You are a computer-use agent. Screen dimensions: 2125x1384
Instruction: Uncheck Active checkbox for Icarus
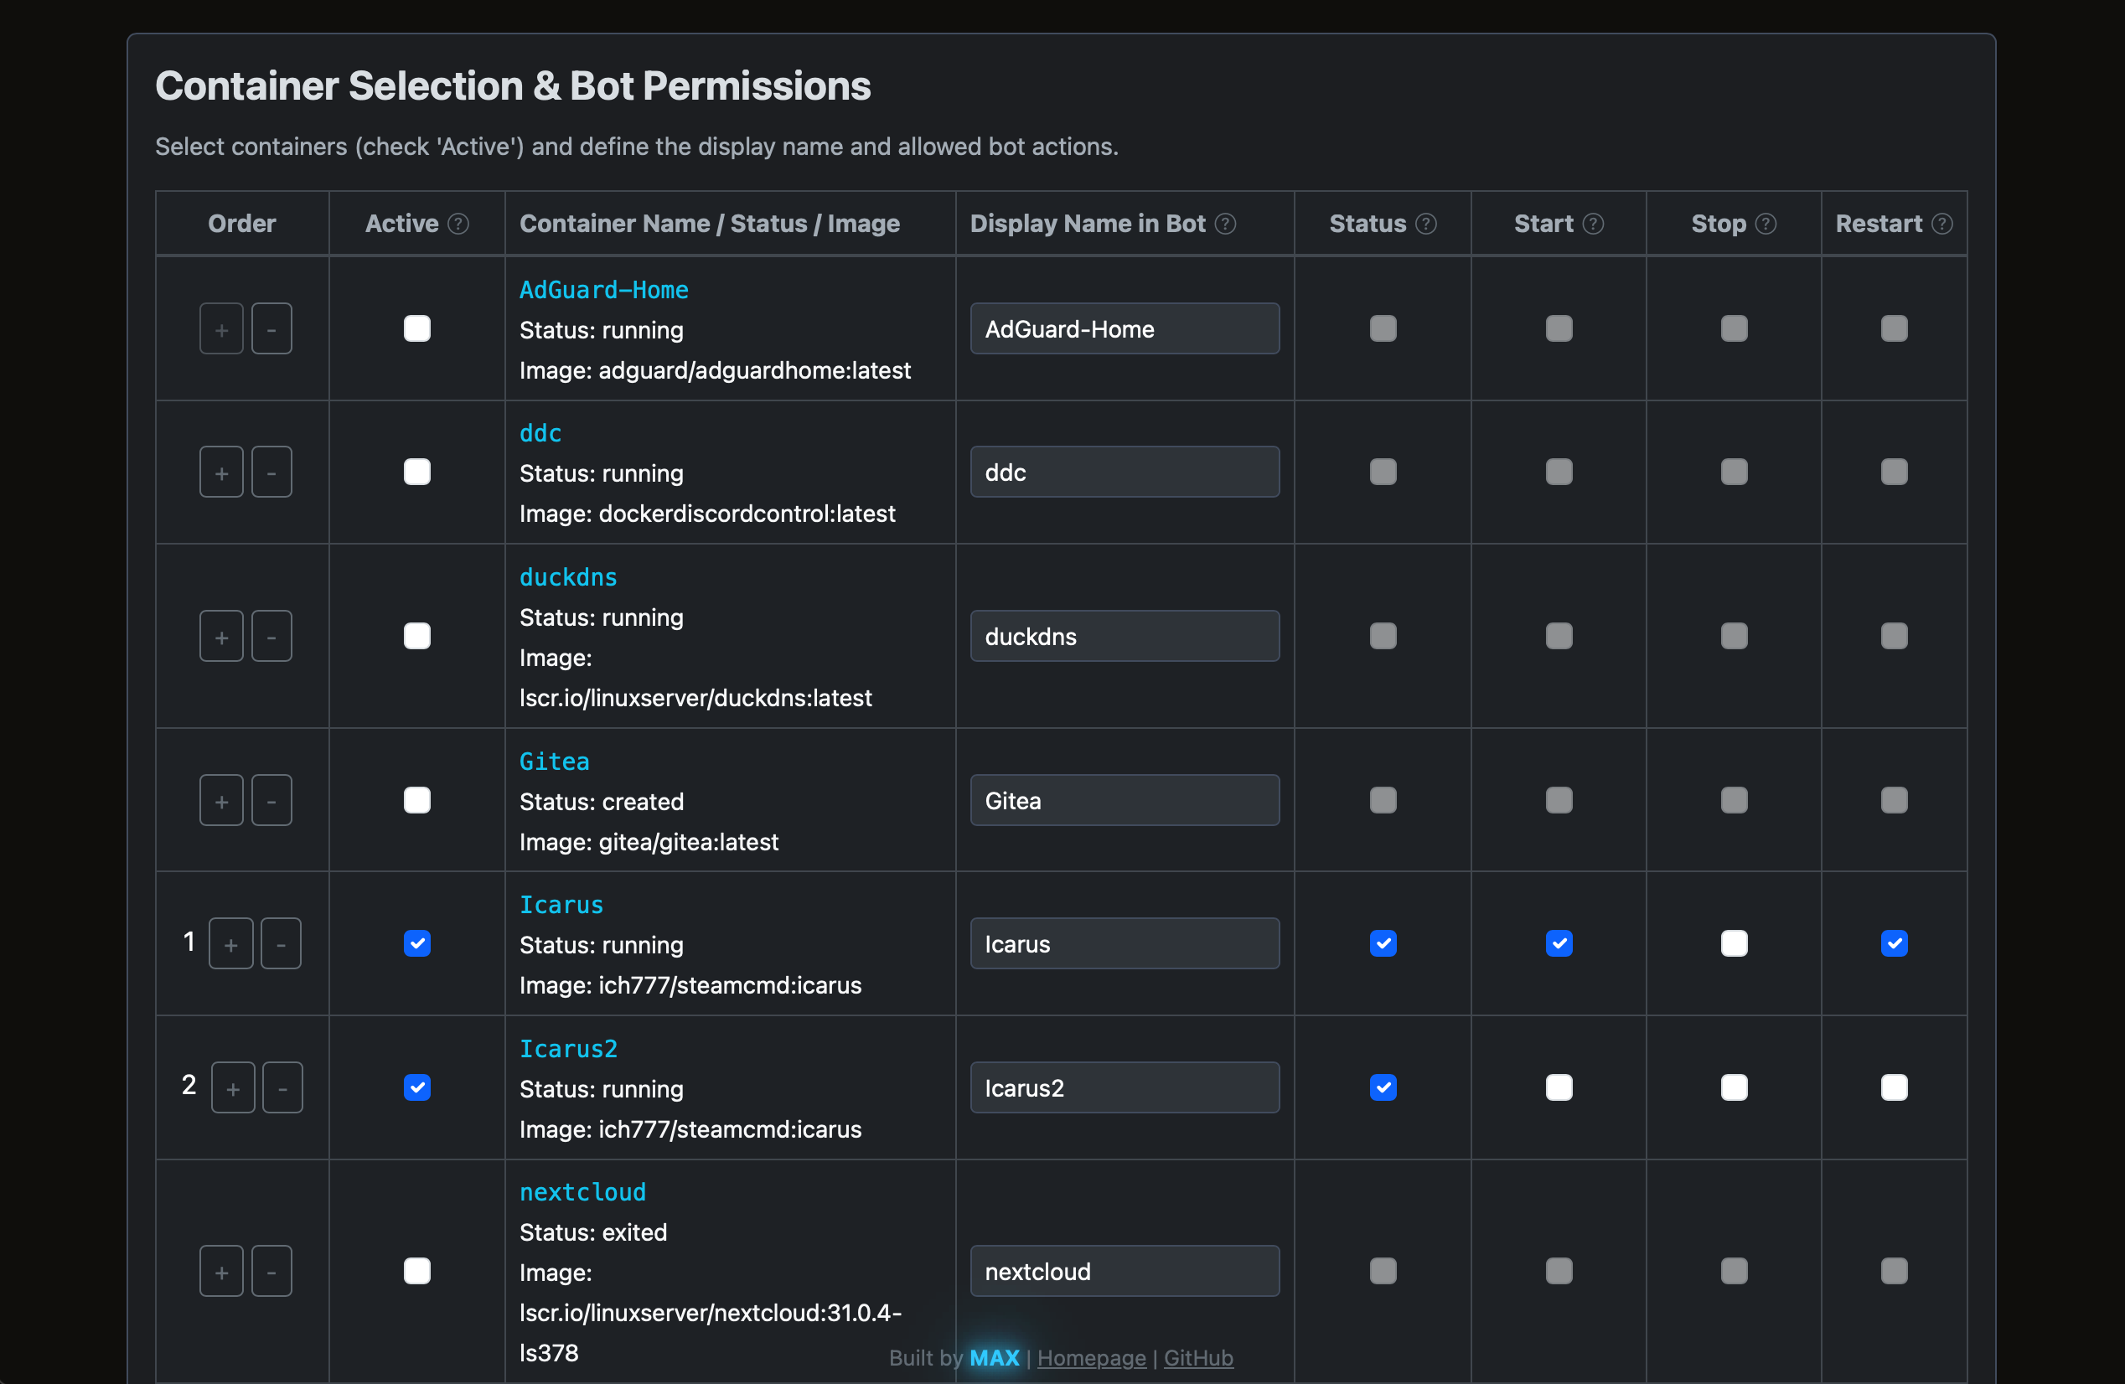[417, 942]
